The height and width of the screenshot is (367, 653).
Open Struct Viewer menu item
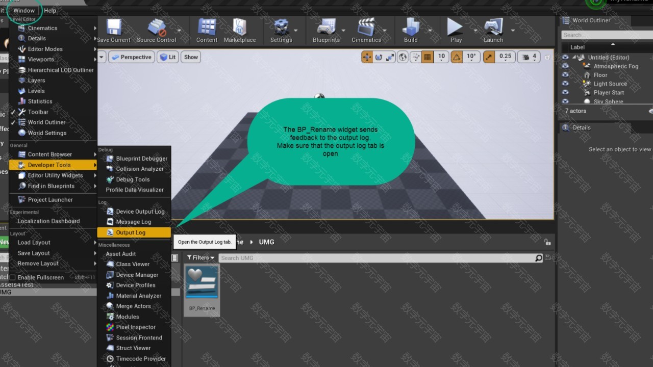pyautogui.click(x=134, y=348)
